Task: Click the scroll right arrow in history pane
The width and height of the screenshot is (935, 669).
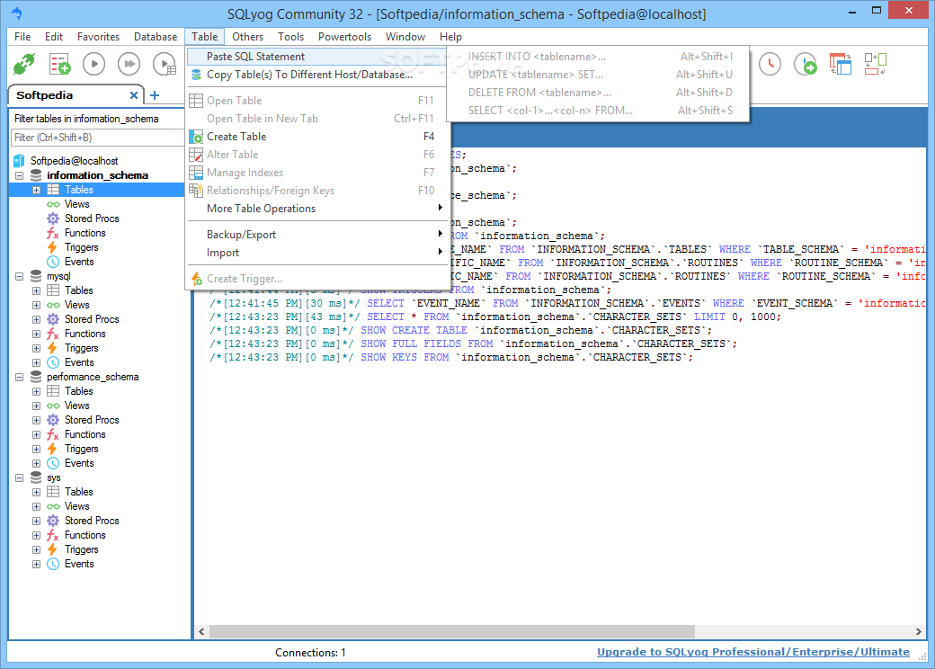Action: (918, 631)
